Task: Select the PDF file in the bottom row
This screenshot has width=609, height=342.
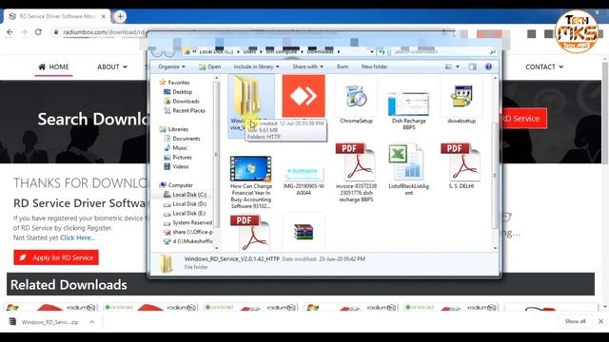Action: [250, 233]
